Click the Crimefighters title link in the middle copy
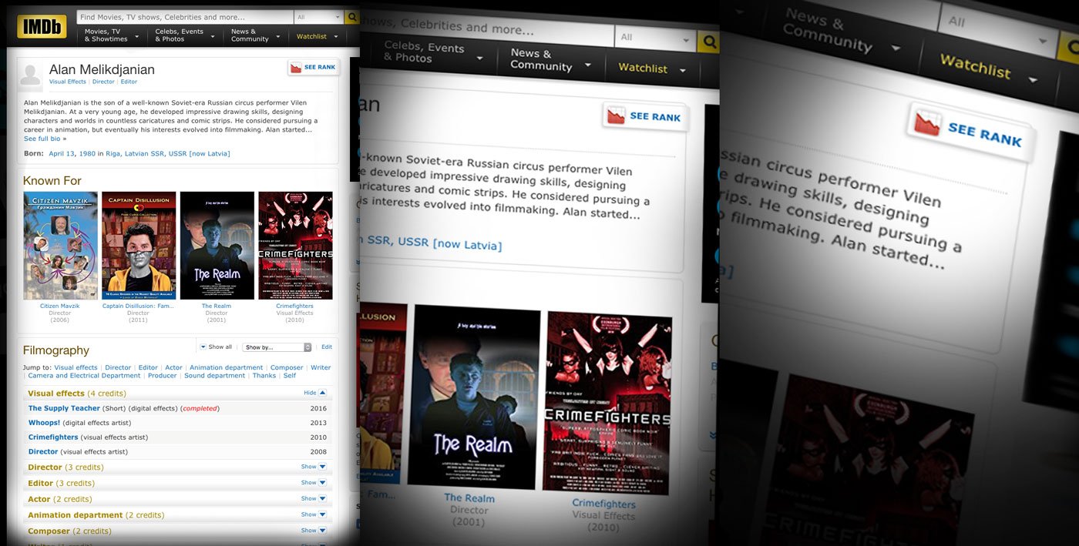Image resolution: width=1079 pixels, height=546 pixels. pyautogui.click(x=603, y=504)
